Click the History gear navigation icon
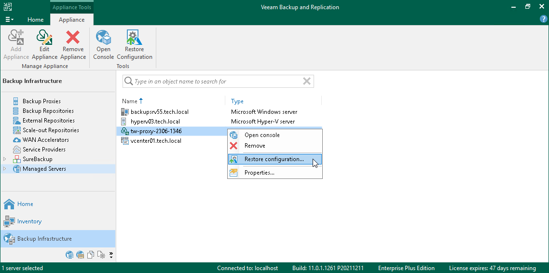This screenshot has width=549, height=273. click(101, 255)
